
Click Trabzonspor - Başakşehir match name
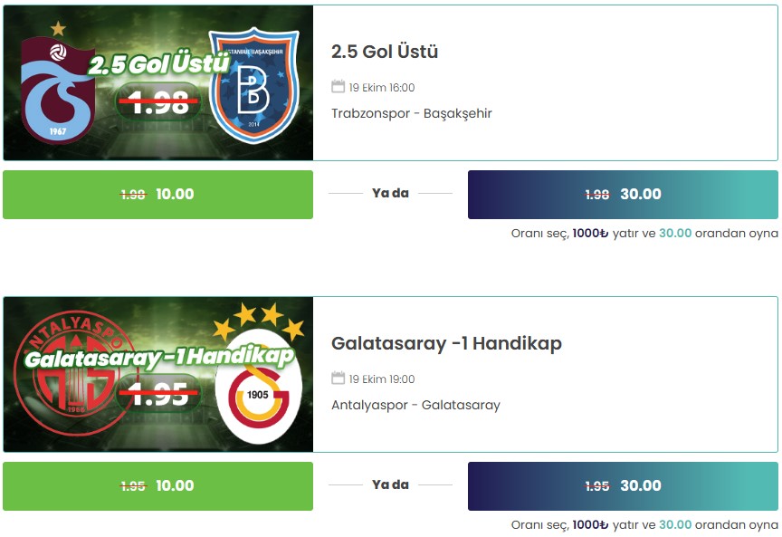(412, 114)
